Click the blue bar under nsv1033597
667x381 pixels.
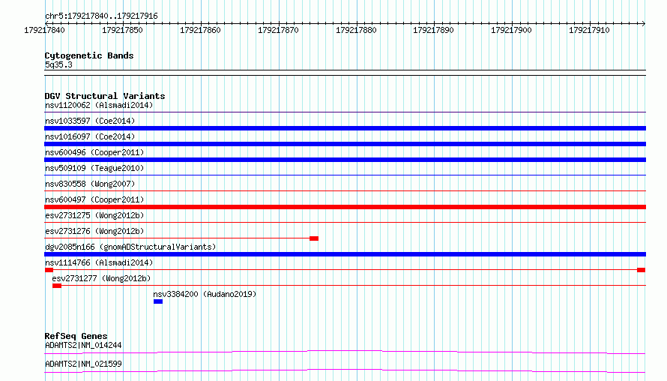tap(345, 128)
